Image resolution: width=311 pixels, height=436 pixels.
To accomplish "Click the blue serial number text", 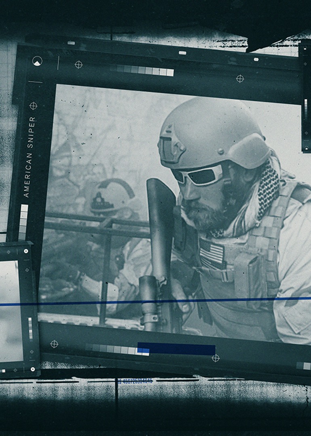I will coord(134,381).
